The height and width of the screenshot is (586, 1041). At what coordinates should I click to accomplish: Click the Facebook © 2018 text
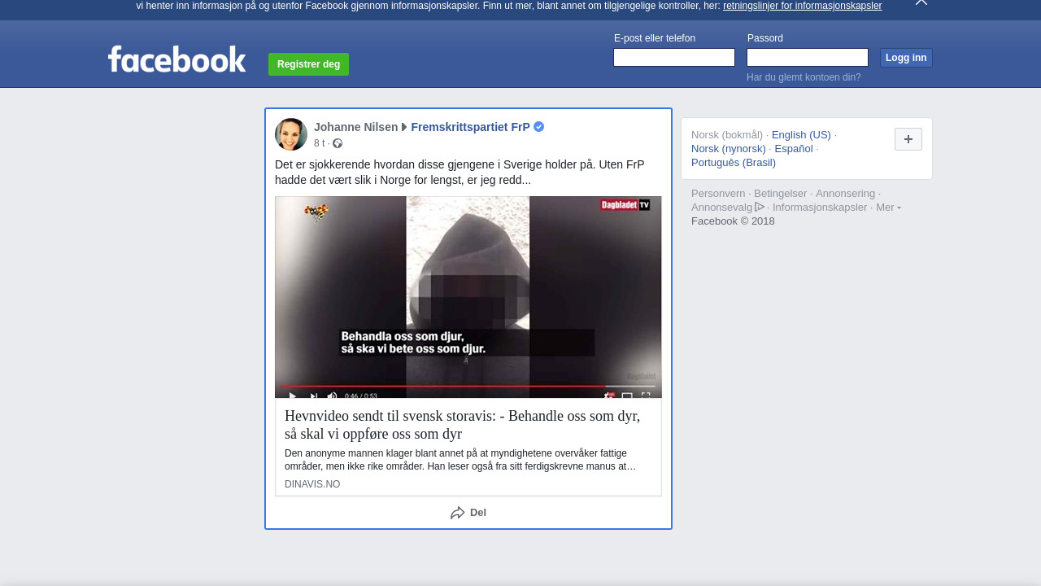point(733,221)
